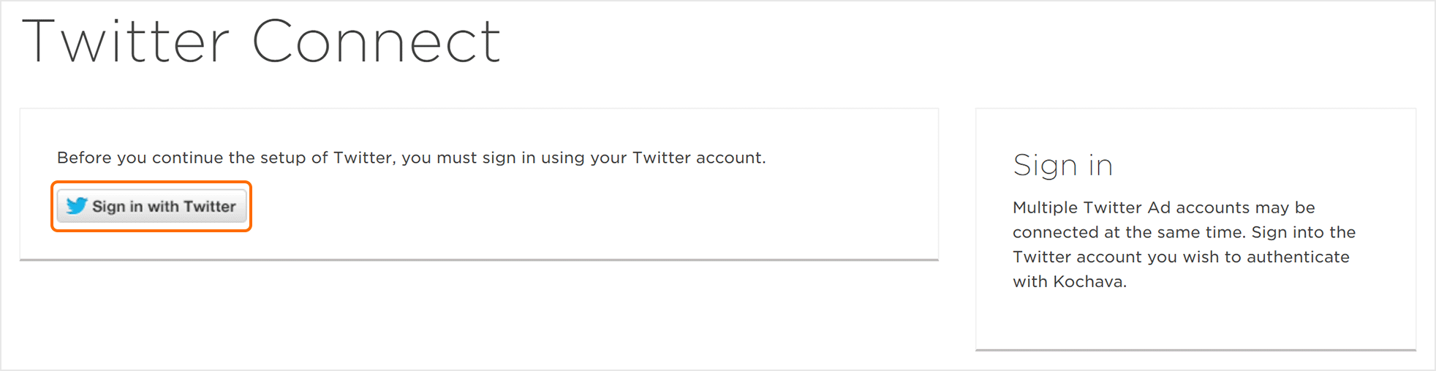Click the word 'Twitter' in the page title
Viewport: 1436px width, 371px height.
click(126, 42)
